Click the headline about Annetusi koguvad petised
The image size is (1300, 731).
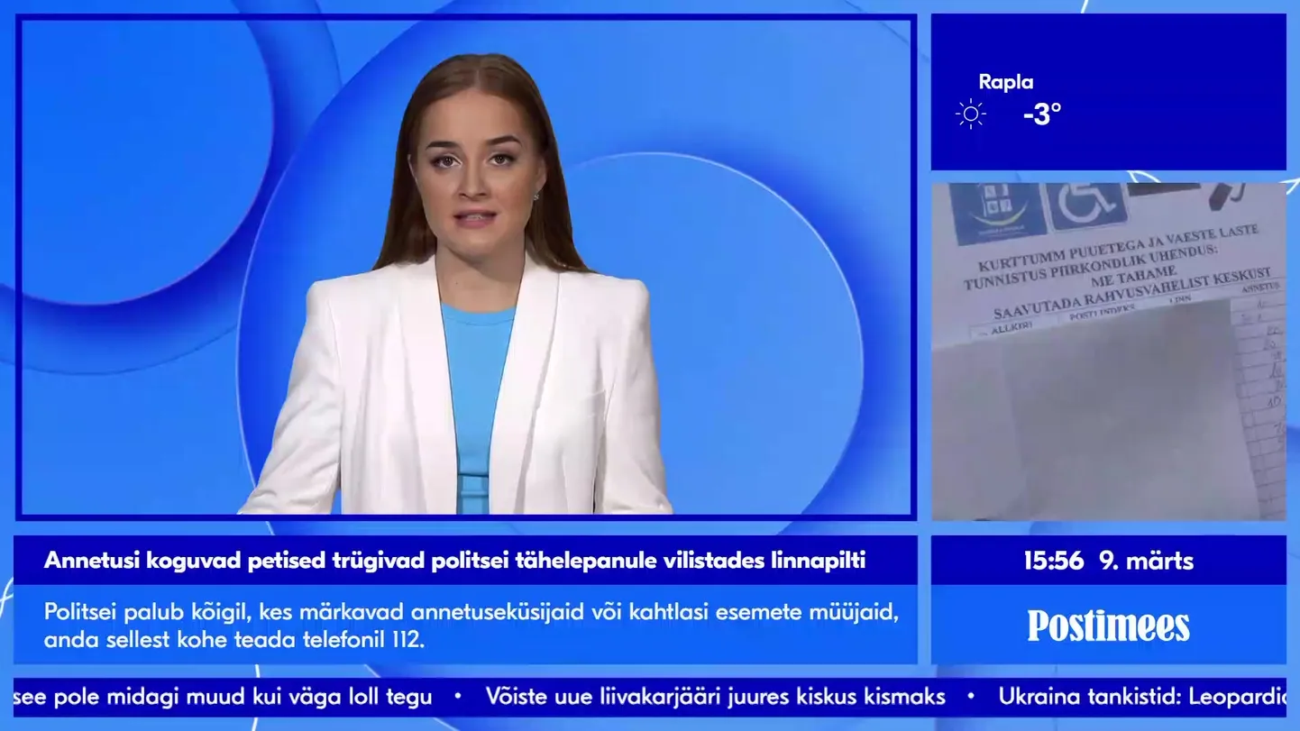tap(455, 561)
